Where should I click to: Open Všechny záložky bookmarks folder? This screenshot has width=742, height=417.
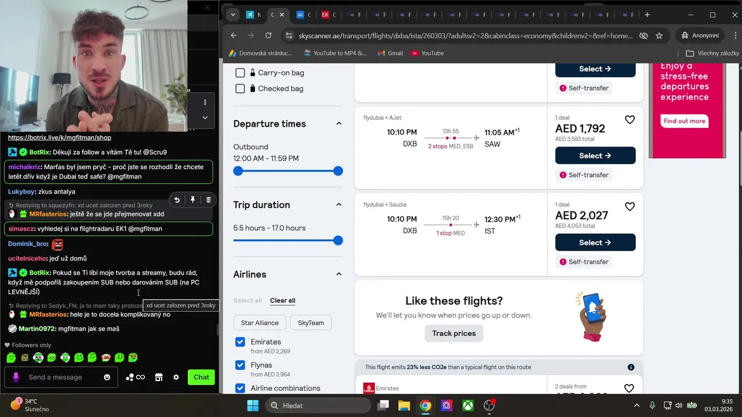click(x=712, y=53)
